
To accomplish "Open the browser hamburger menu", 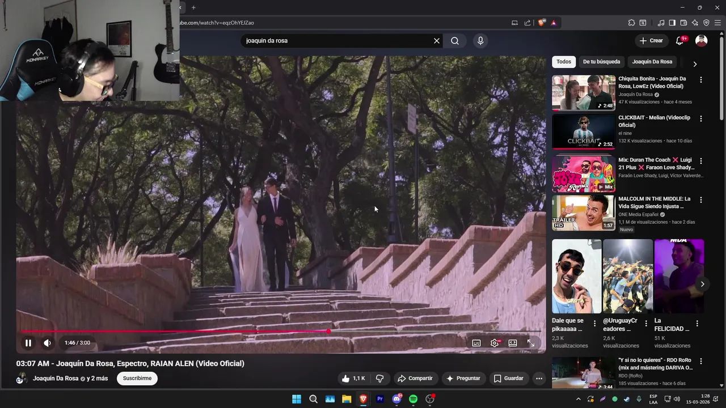I will point(717,23).
